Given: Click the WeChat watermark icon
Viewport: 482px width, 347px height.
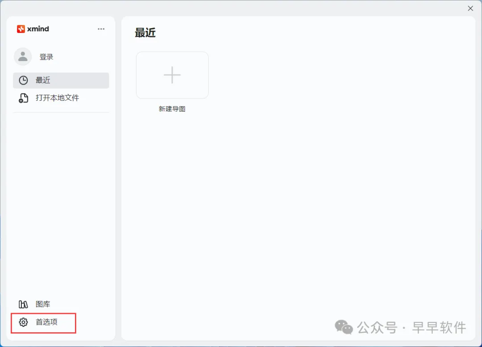Looking at the screenshot, I should [x=344, y=327].
